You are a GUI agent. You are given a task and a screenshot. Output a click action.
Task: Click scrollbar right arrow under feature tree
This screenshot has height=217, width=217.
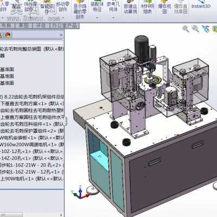[x=62, y=215]
